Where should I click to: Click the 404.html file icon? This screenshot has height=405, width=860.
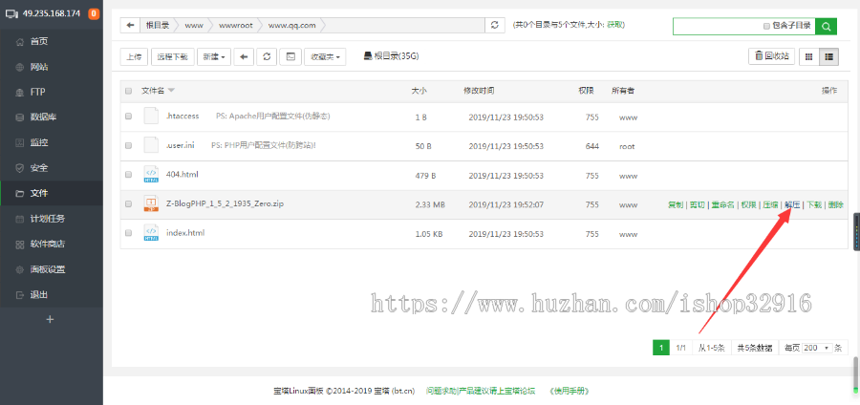click(x=150, y=175)
